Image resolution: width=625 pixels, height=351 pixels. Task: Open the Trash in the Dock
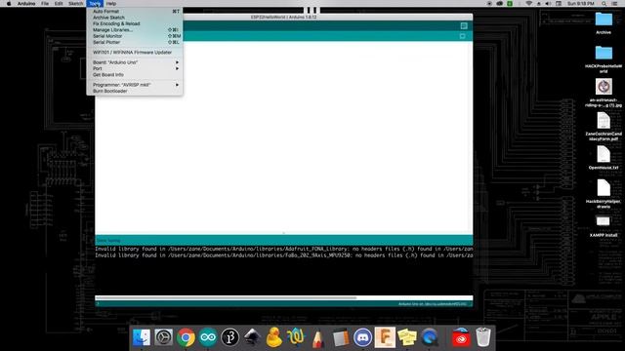tap(483, 337)
